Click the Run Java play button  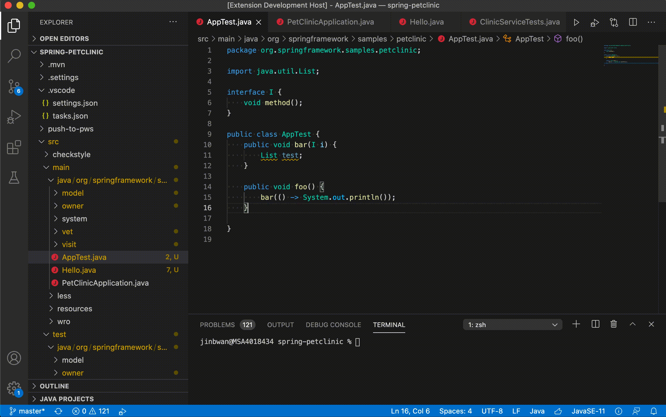click(576, 22)
